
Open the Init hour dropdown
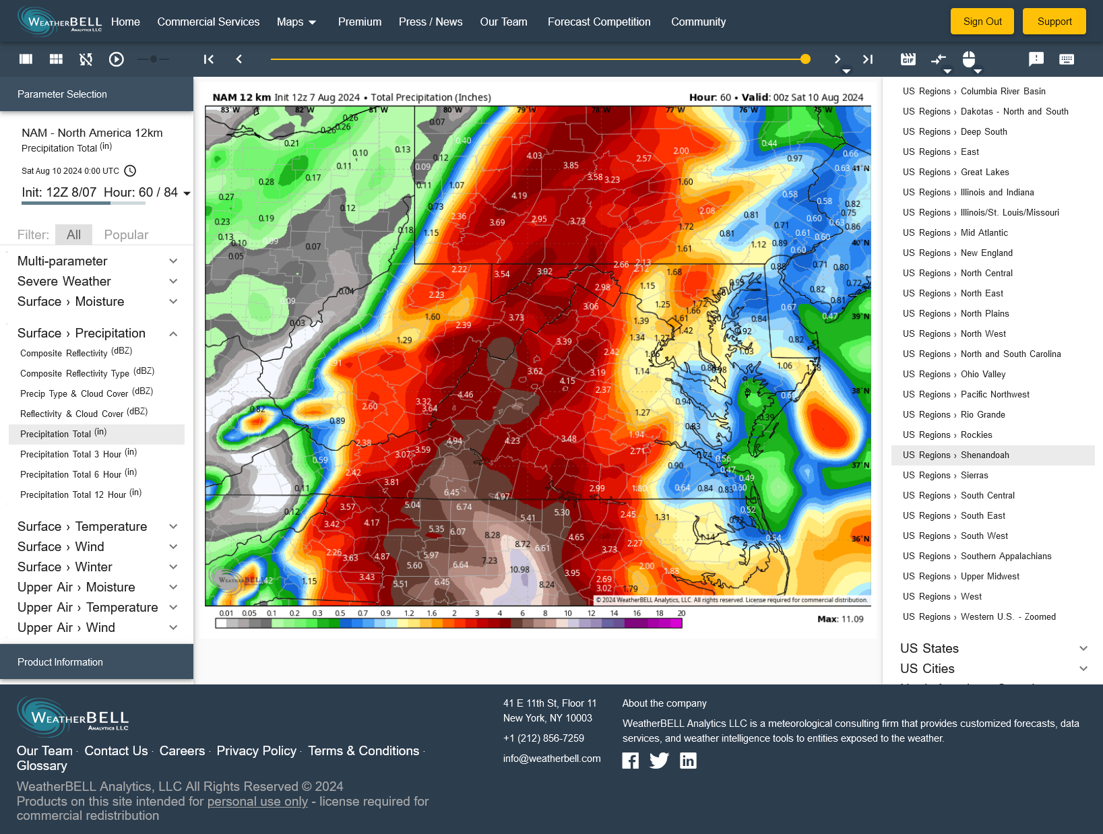coord(187,193)
